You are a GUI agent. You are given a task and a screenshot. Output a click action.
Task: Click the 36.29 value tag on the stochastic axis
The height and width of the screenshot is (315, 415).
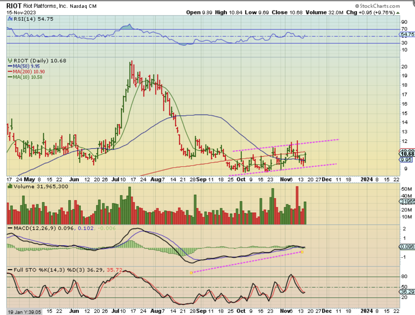tap(407, 292)
